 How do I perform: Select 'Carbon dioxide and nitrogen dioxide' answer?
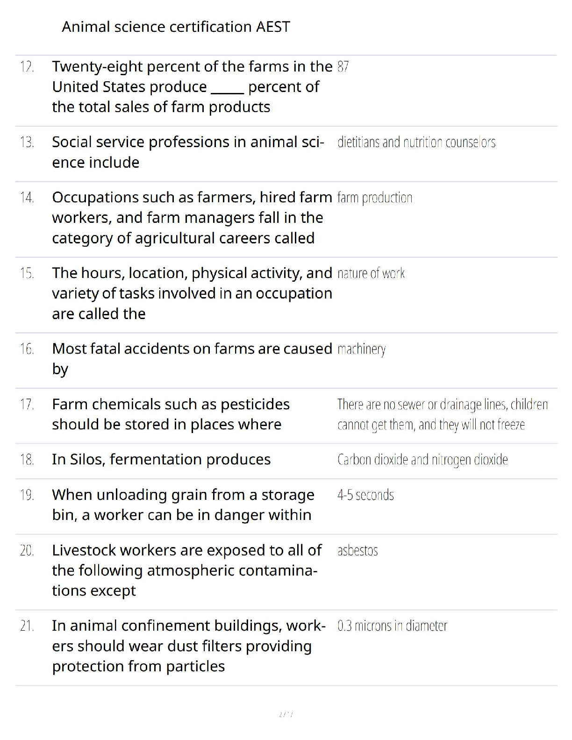tap(422, 460)
